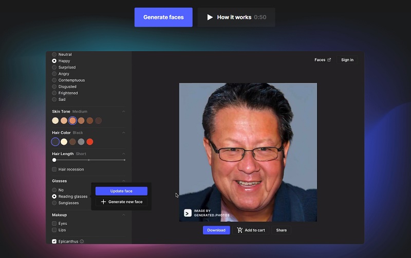Viewport: 411px width, 258px height.
Task: Click the Sign in button
Action: pyautogui.click(x=347, y=60)
